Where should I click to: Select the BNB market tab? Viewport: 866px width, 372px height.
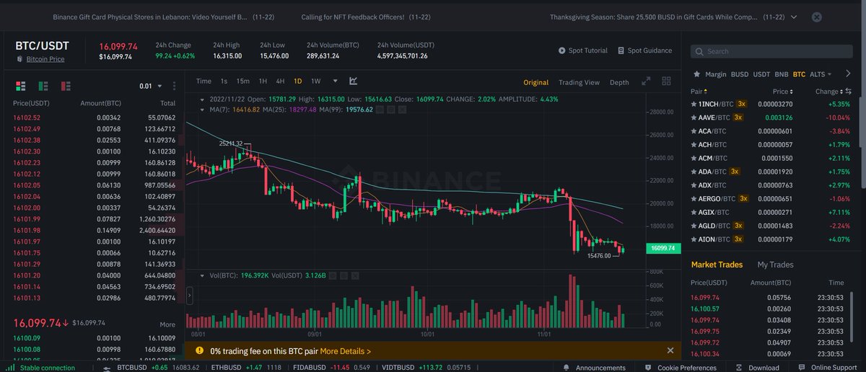[x=782, y=74]
